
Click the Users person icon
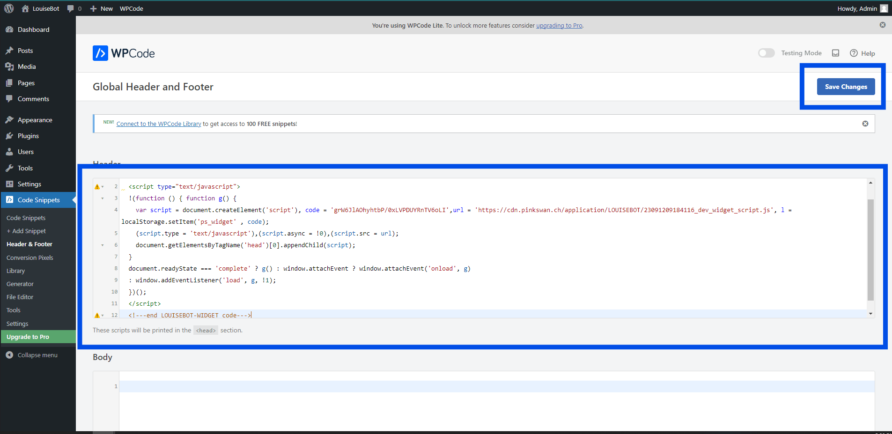(x=9, y=152)
